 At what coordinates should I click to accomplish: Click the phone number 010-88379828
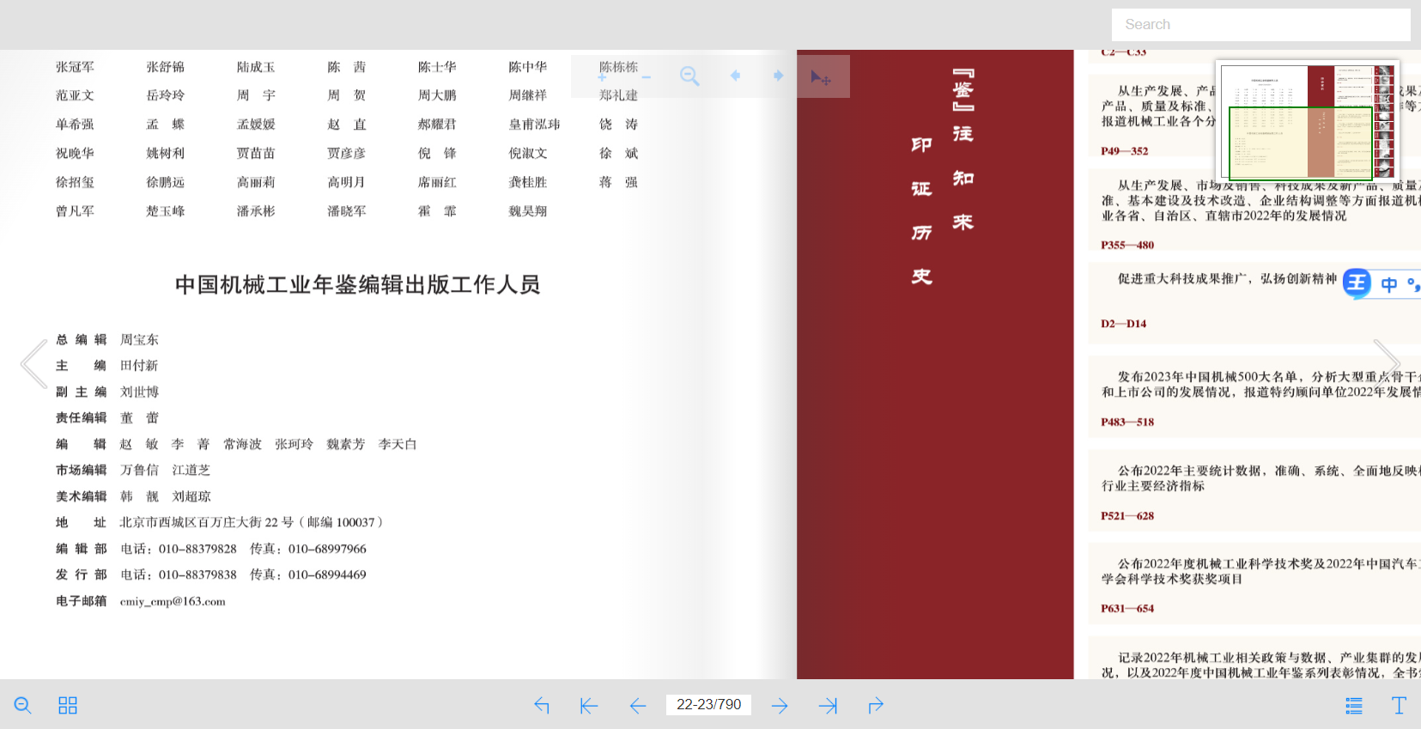click(197, 549)
